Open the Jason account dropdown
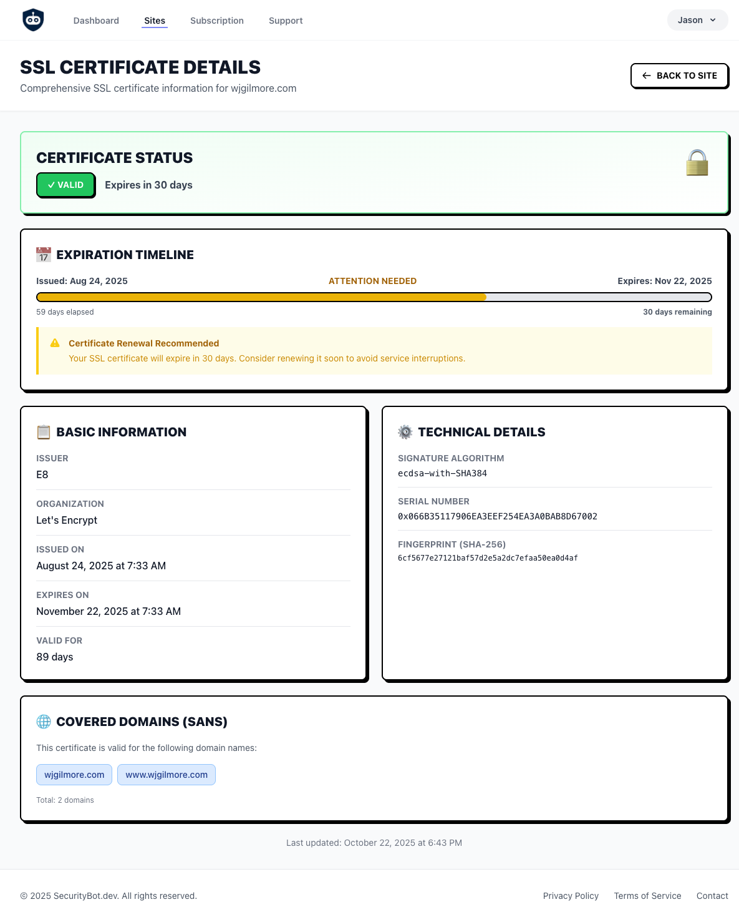 click(x=697, y=19)
